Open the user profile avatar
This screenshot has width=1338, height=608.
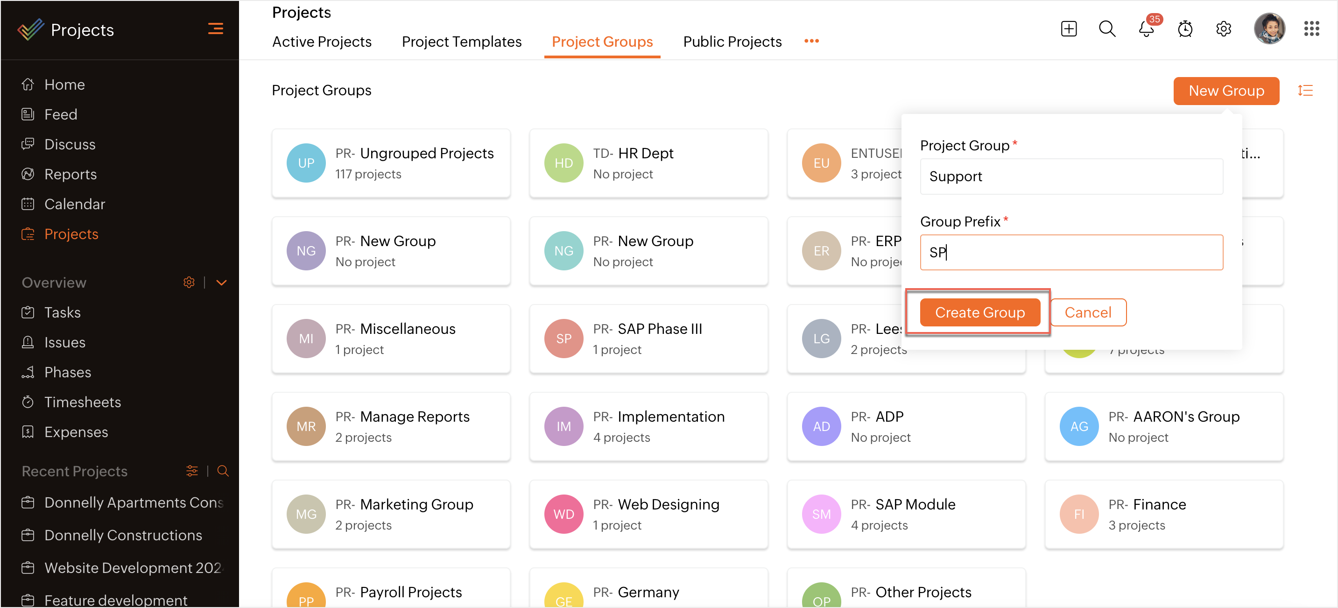[x=1269, y=28]
